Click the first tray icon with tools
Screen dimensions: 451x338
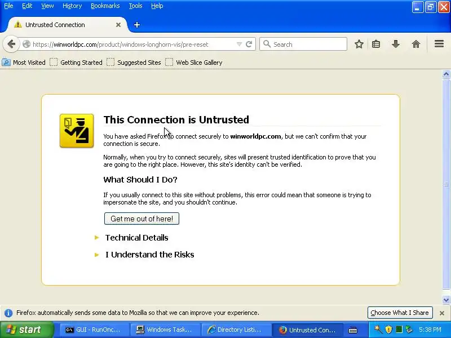[378, 330]
